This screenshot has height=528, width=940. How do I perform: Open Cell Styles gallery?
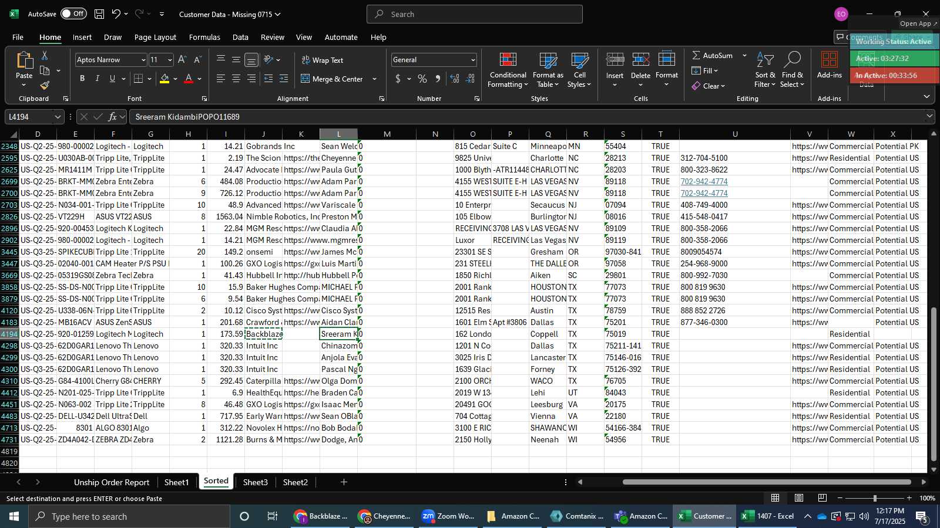(x=580, y=70)
